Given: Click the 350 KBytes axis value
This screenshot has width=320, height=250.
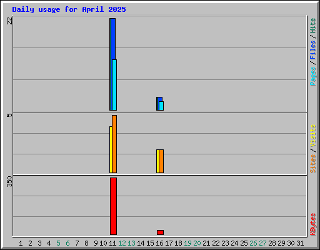Looking at the screenshot, I should pyautogui.click(x=9, y=181).
